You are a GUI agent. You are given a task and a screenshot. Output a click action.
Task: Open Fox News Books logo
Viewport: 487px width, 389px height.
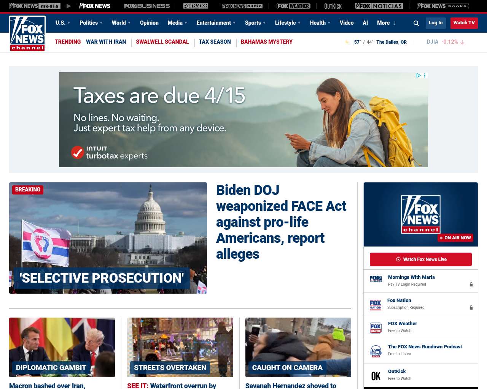[x=443, y=6]
